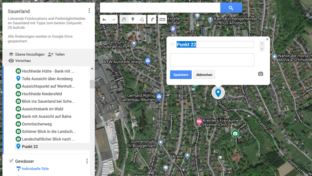Click the Krenn map pin
Viewport: 312px width, 176px height.
[187, 156]
